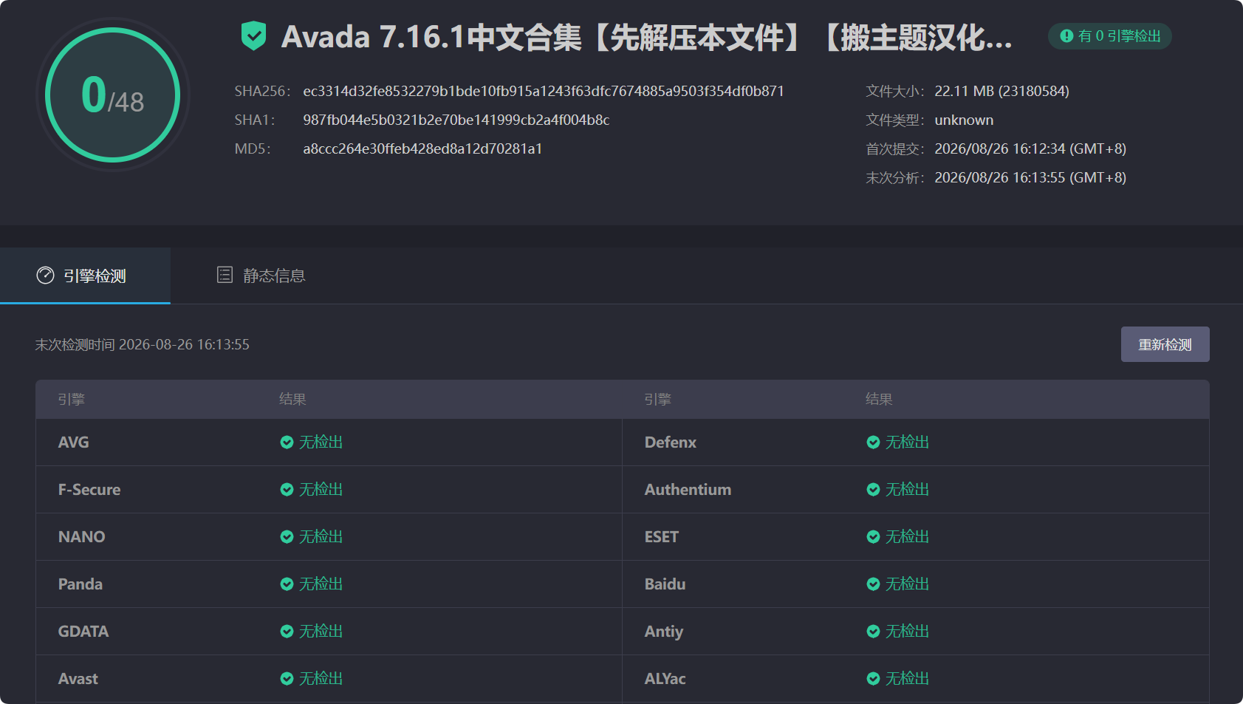
Task: Click 无检出 result text in the AVG row
Action: [321, 442]
